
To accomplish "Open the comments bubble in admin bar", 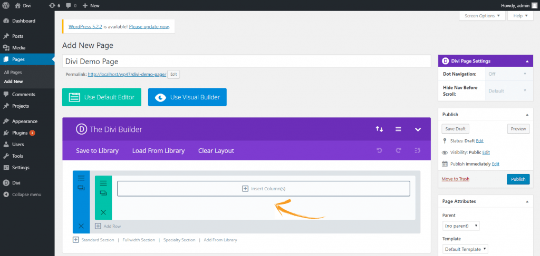I will pos(71,5).
